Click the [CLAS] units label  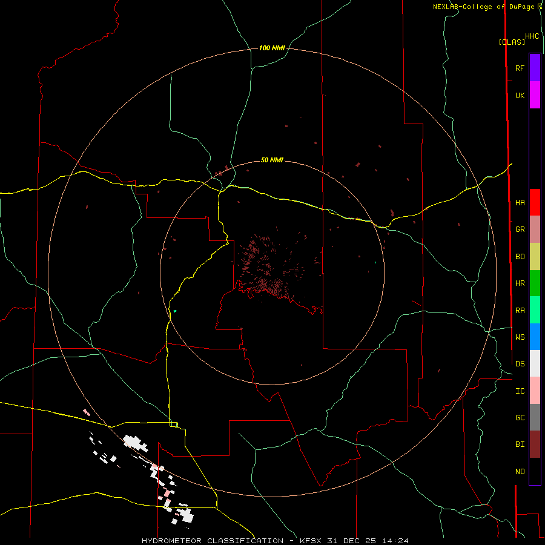pos(512,42)
